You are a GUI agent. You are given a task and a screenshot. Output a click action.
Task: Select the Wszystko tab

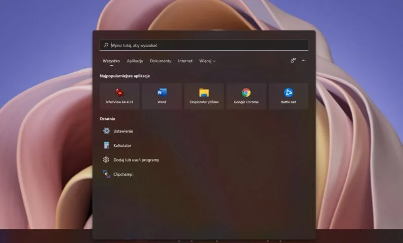pos(111,61)
